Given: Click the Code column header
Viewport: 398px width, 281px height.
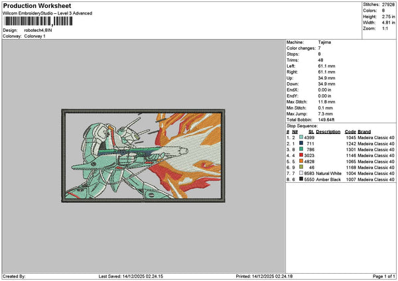Looking at the screenshot, I should [x=350, y=131].
